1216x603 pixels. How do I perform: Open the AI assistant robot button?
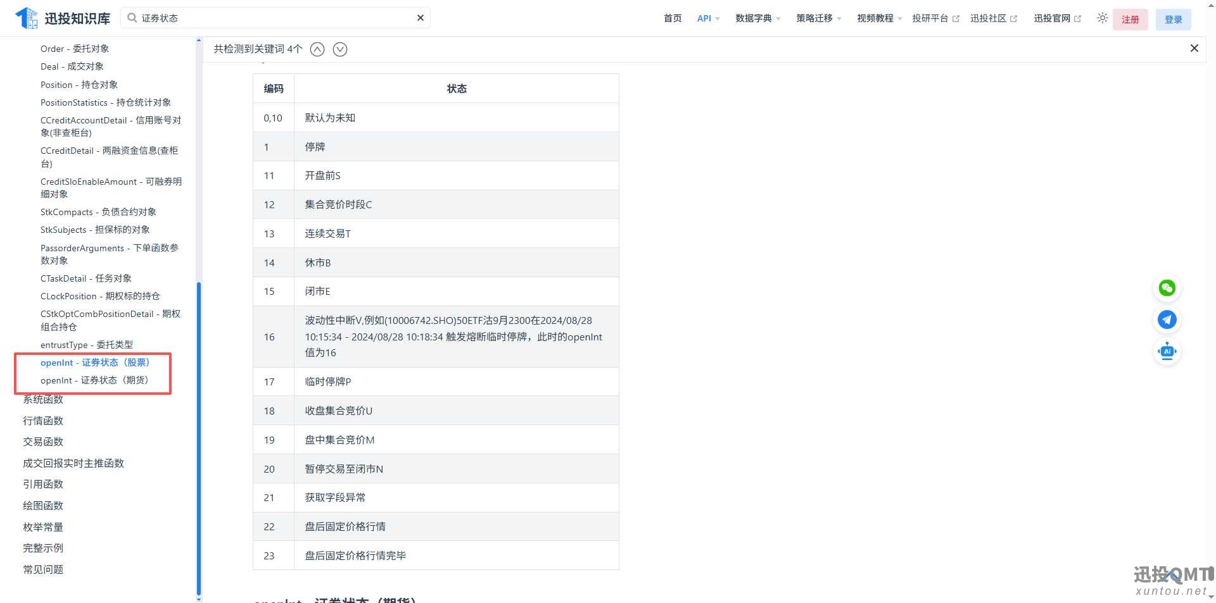[1167, 352]
